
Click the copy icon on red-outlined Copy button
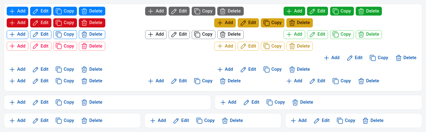point(59,46)
